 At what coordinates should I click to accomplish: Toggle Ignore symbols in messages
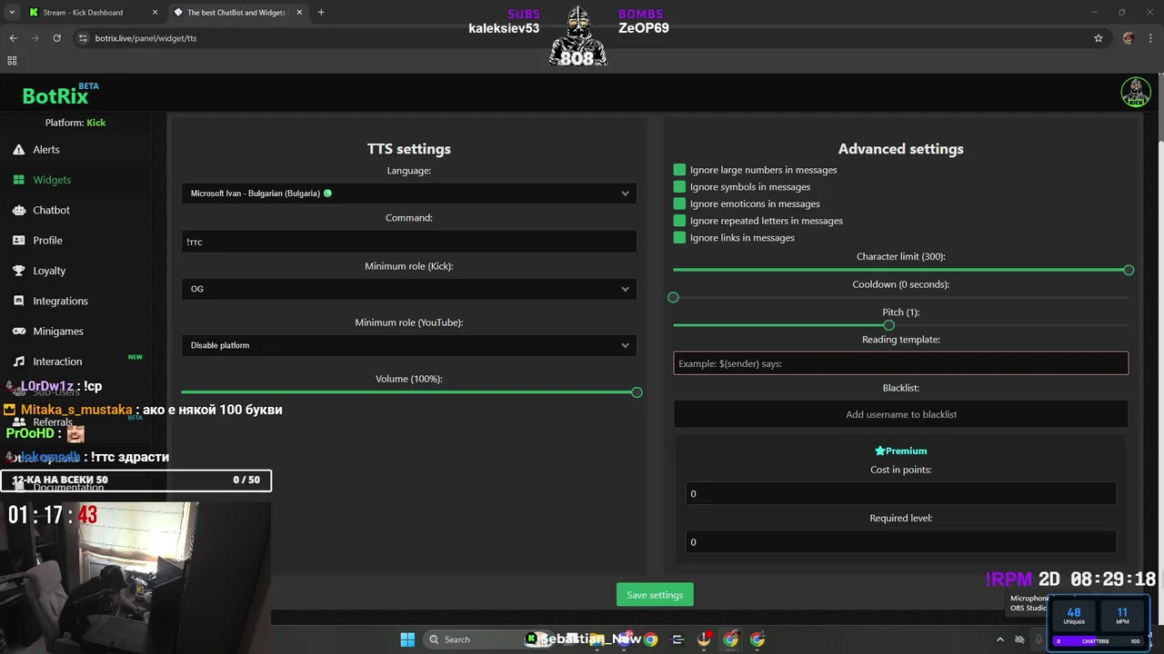(x=679, y=186)
